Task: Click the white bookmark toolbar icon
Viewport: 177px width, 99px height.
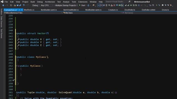Action: click(x=163, y=5)
